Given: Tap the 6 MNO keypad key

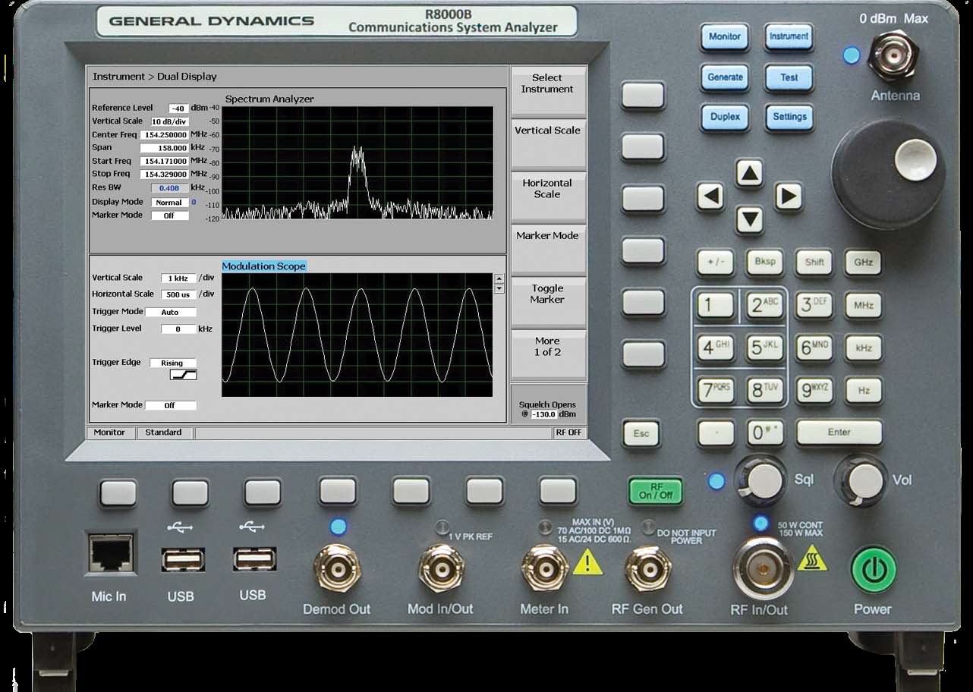Looking at the screenshot, I should pyautogui.click(x=814, y=348).
